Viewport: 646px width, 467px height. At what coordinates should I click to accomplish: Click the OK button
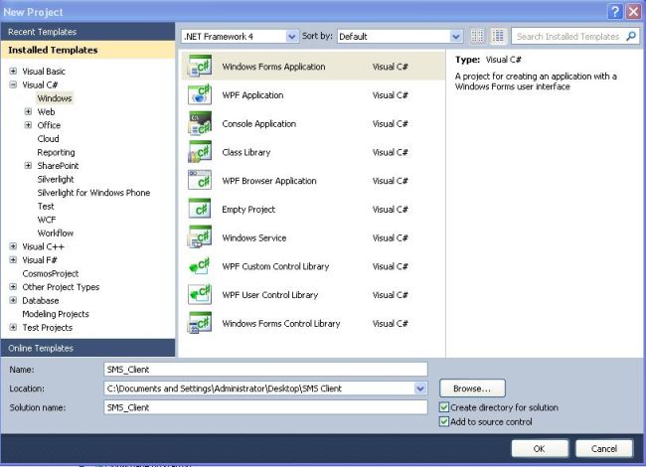click(x=540, y=448)
